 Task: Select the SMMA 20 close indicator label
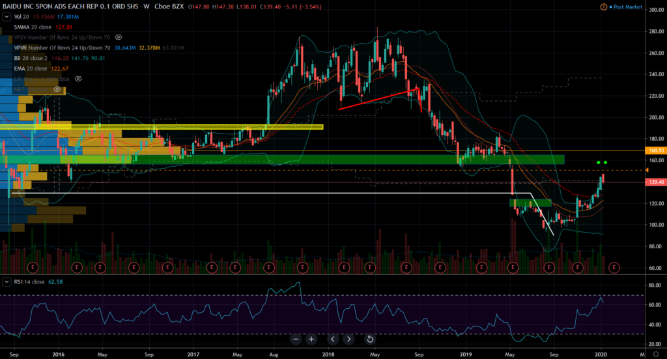(x=34, y=28)
